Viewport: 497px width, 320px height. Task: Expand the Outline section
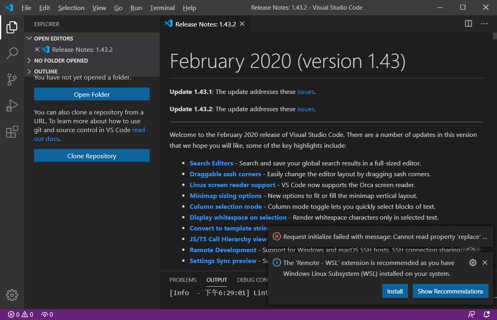[92, 71]
